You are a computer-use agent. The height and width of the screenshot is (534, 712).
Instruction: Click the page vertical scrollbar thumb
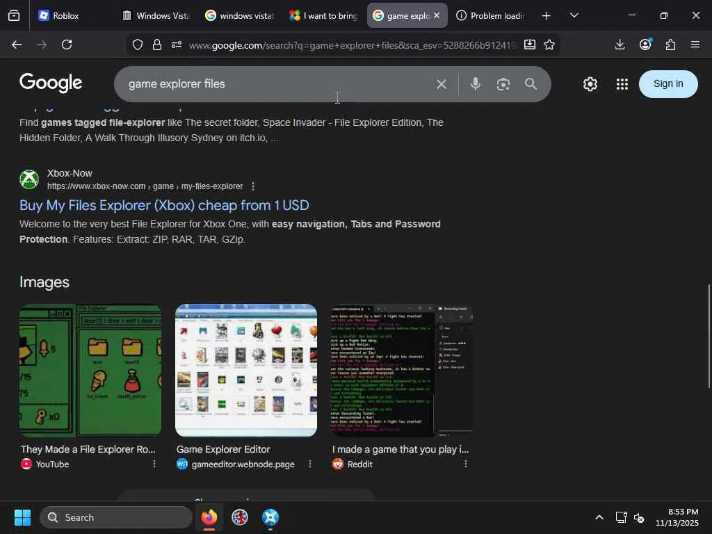pyautogui.click(x=709, y=336)
